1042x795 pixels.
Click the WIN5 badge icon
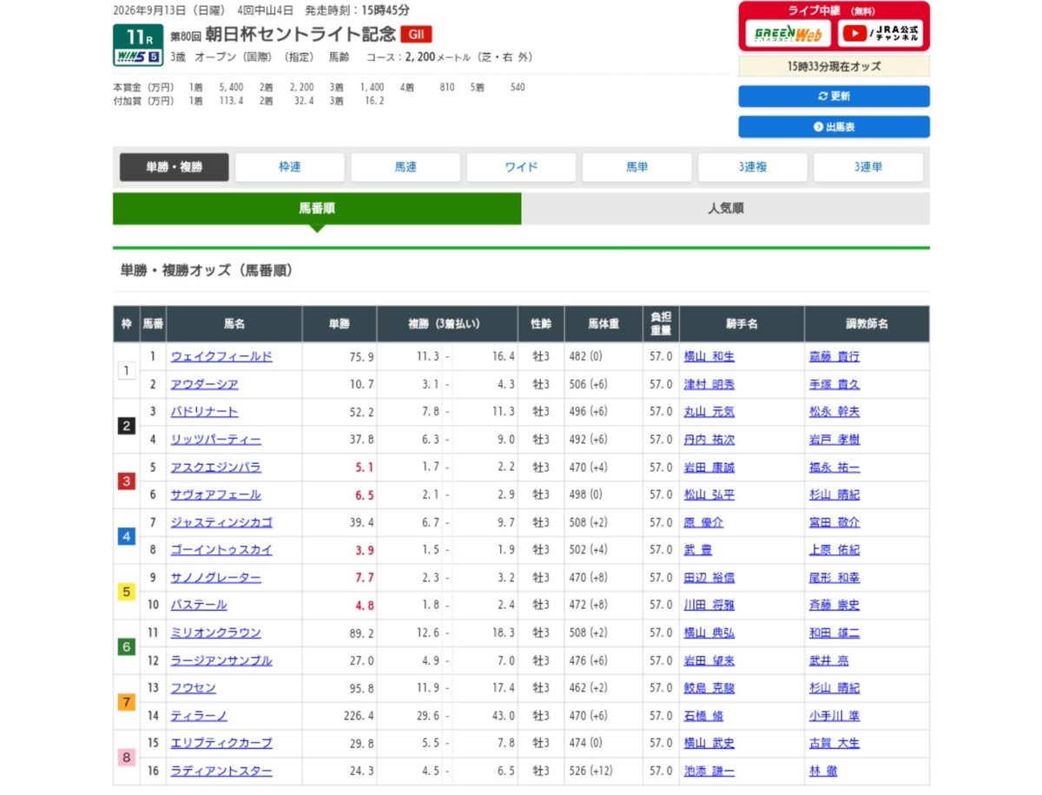click(x=137, y=57)
